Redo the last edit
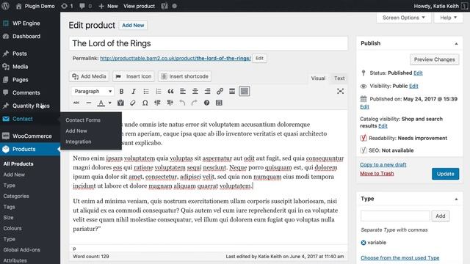This screenshot has width=470, height=264. [194, 103]
